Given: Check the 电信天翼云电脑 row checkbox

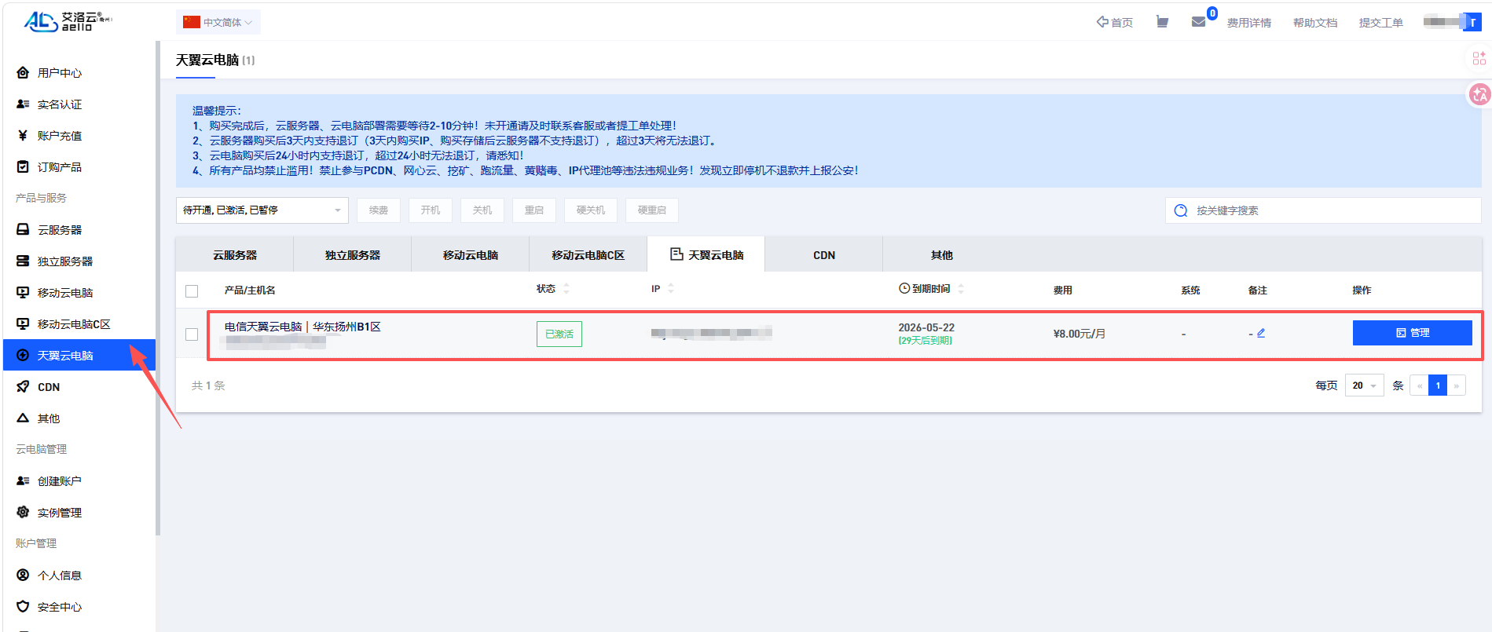Looking at the screenshot, I should pos(192,334).
